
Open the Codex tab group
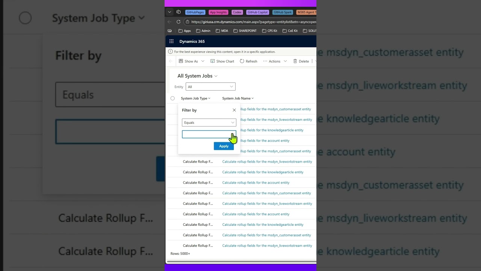click(237, 12)
